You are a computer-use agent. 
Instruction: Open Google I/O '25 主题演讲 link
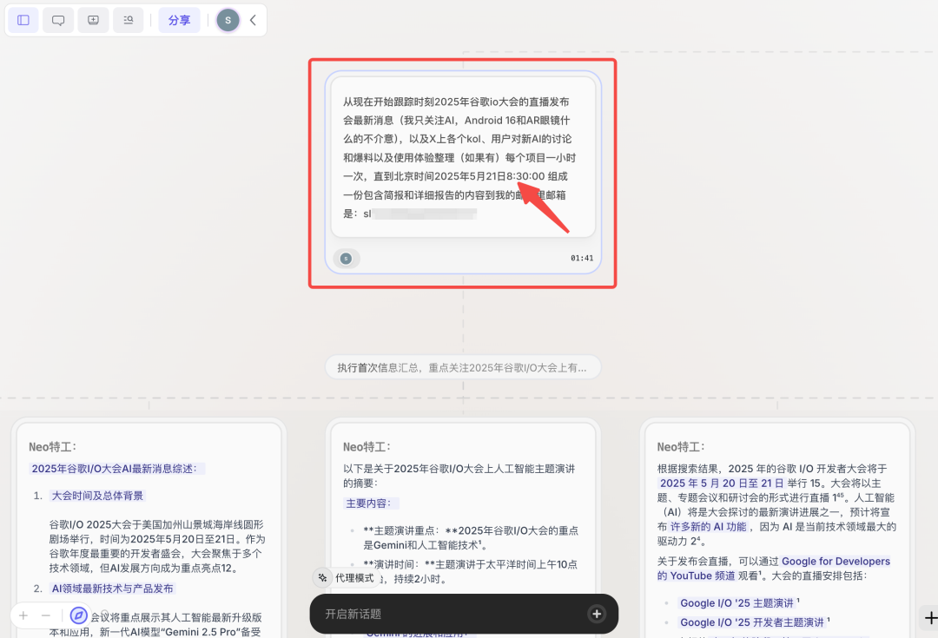pyautogui.click(x=737, y=602)
